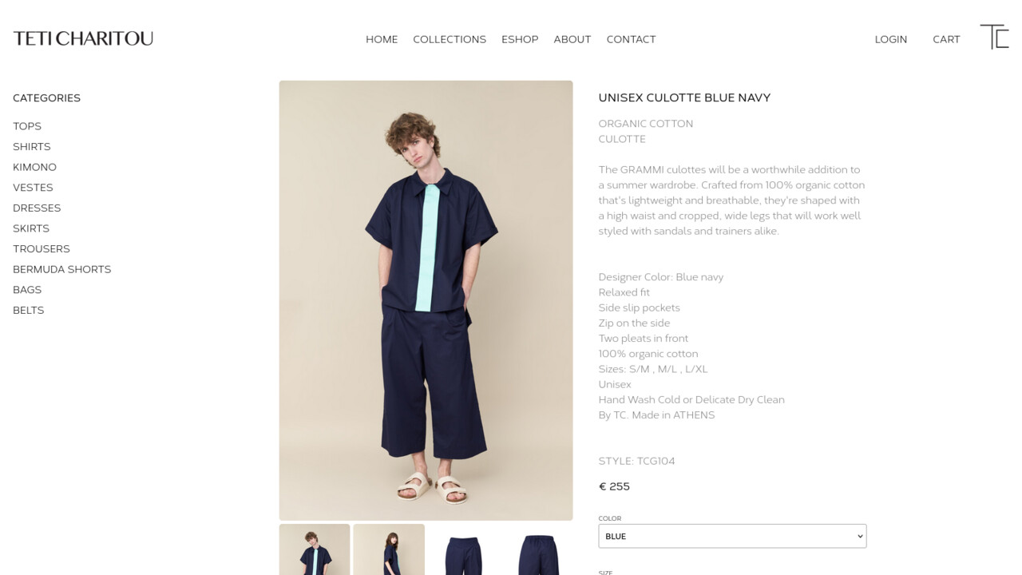Click the main product image
1022x575 pixels.
click(x=426, y=300)
